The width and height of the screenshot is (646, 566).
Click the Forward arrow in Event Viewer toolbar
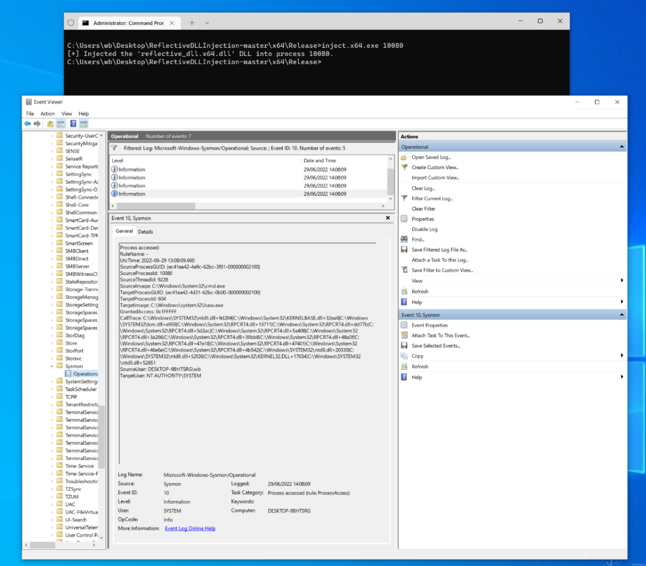coord(37,124)
